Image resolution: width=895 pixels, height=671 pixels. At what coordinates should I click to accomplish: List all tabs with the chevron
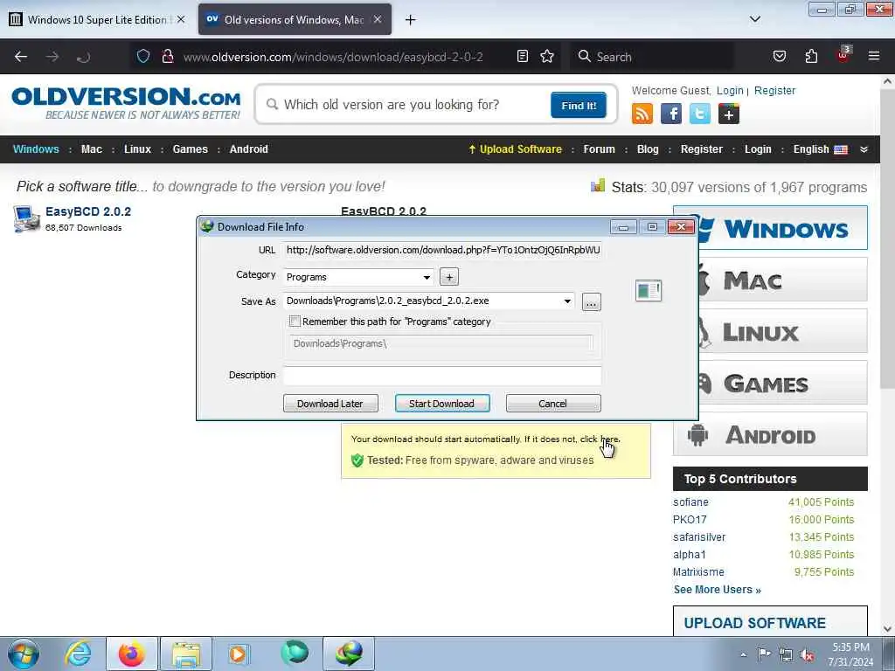point(754,19)
